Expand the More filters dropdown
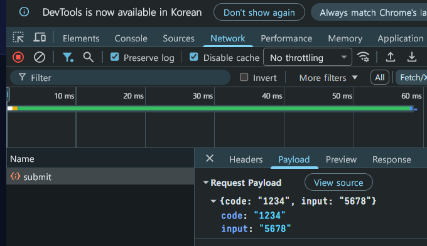 pyautogui.click(x=328, y=78)
